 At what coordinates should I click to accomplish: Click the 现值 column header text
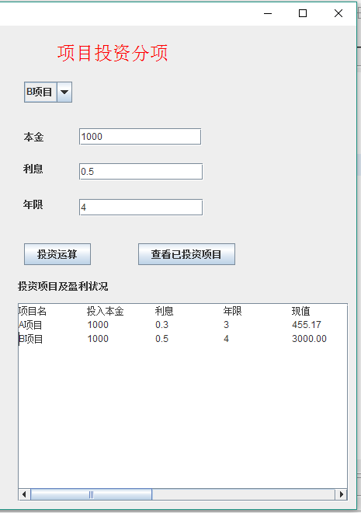point(301,311)
